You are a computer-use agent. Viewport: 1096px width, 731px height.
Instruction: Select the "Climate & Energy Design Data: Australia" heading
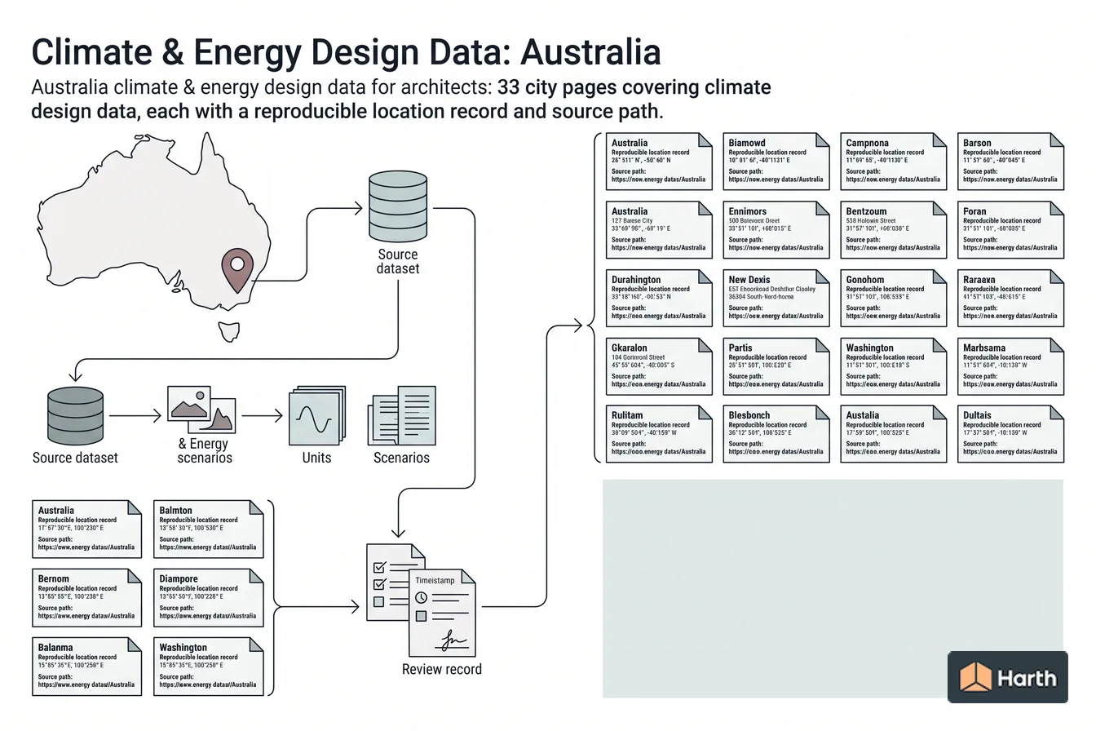click(346, 52)
